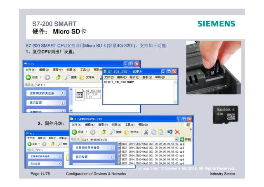264x187 pixels.
Task: Open the 帮助(H) menu in Notepad
Action: tap(160, 77)
